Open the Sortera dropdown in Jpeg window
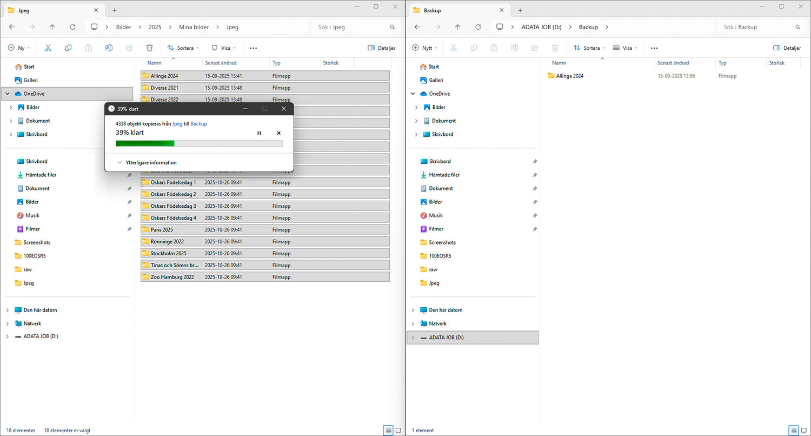Image resolution: width=811 pixels, height=436 pixels. (183, 48)
